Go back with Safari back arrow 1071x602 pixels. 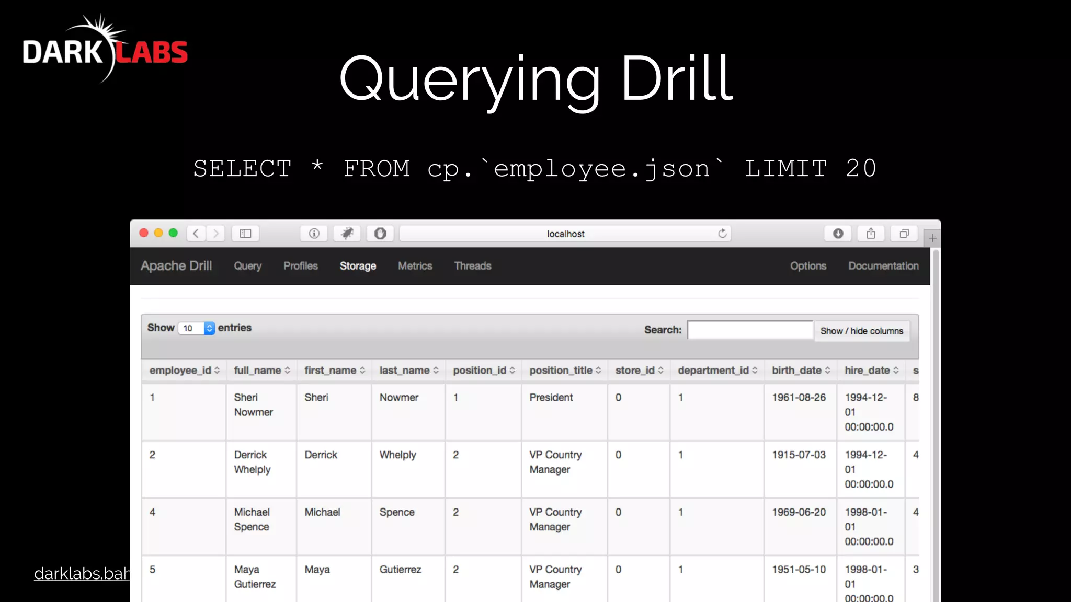pyautogui.click(x=196, y=234)
